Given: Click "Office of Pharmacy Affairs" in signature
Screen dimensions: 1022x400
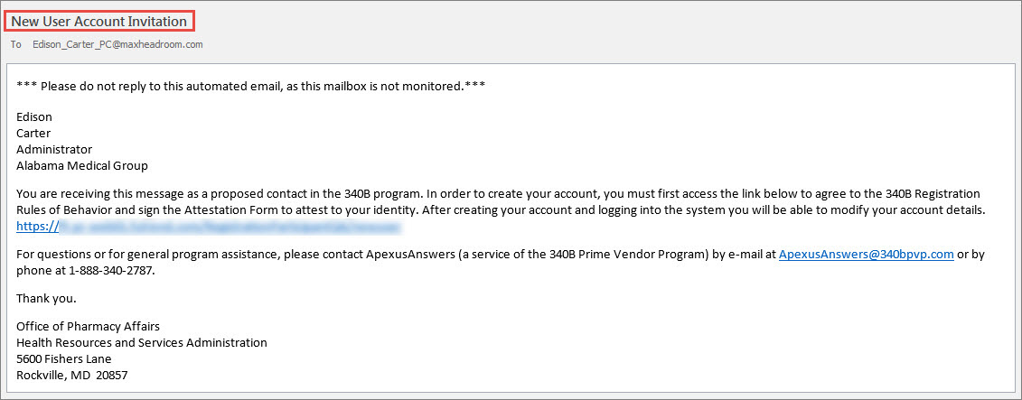Looking at the screenshot, I should [x=89, y=326].
